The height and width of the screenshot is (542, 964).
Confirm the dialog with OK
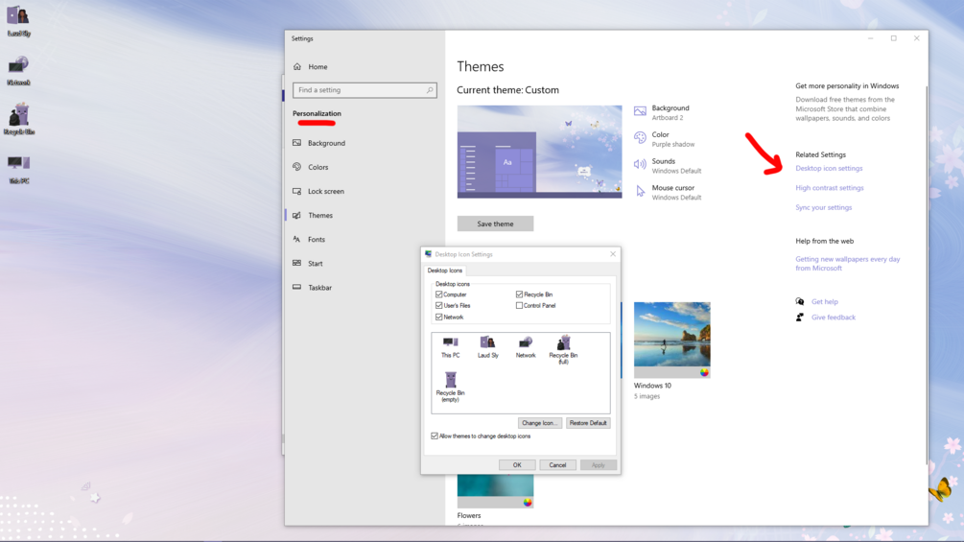click(x=517, y=465)
